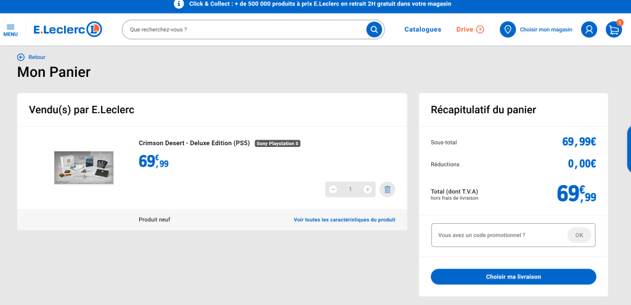Image resolution: width=631 pixels, height=305 pixels.
Task: Click the Crimson Desert product thumbnail
Action: tap(84, 168)
